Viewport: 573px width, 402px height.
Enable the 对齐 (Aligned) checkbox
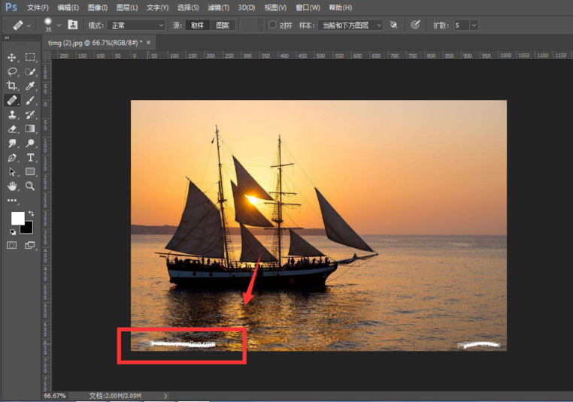[x=272, y=25]
